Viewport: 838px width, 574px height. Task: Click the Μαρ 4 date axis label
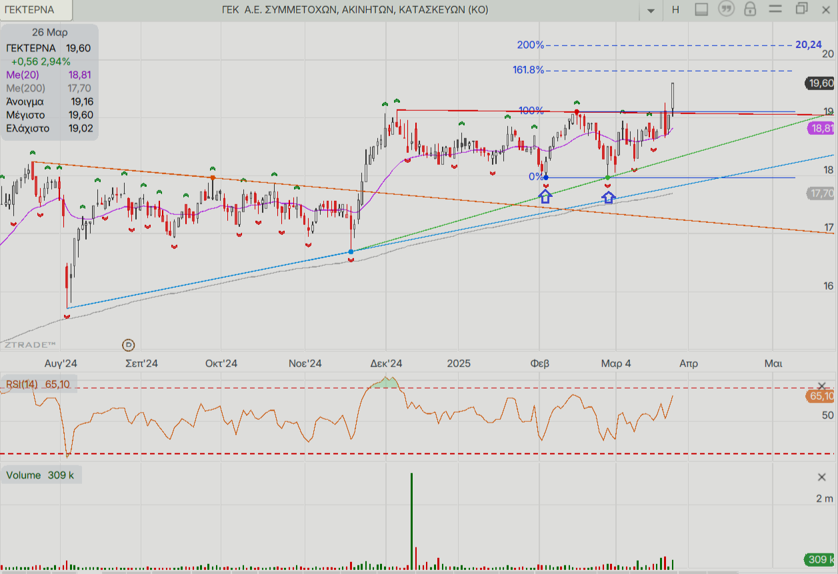click(x=616, y=364)
